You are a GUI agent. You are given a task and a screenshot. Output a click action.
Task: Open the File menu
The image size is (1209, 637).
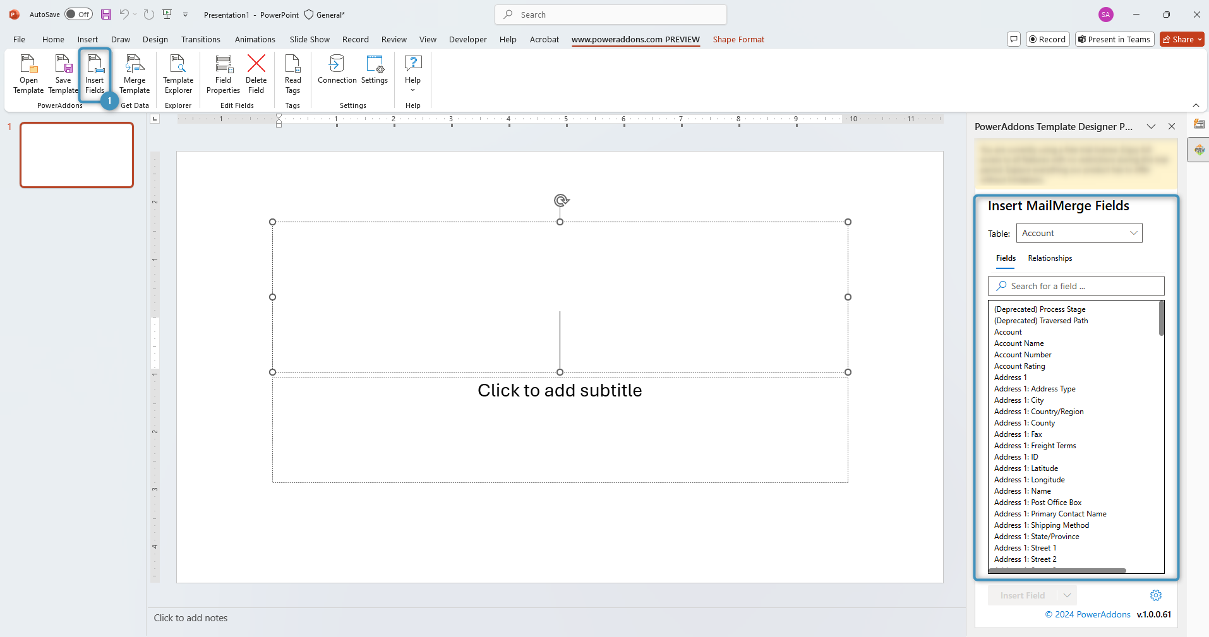pyautogui.click(x=19, y=39)
